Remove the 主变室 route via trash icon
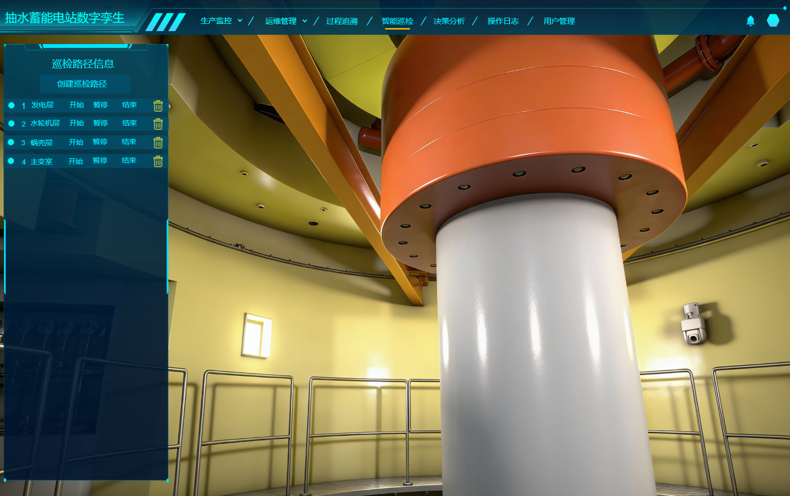This screenshot has width=790, height=496. pyautogui.click(x=158, y=161)
